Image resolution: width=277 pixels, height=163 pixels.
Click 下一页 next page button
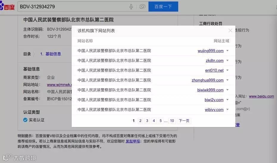tap(184, 121)
